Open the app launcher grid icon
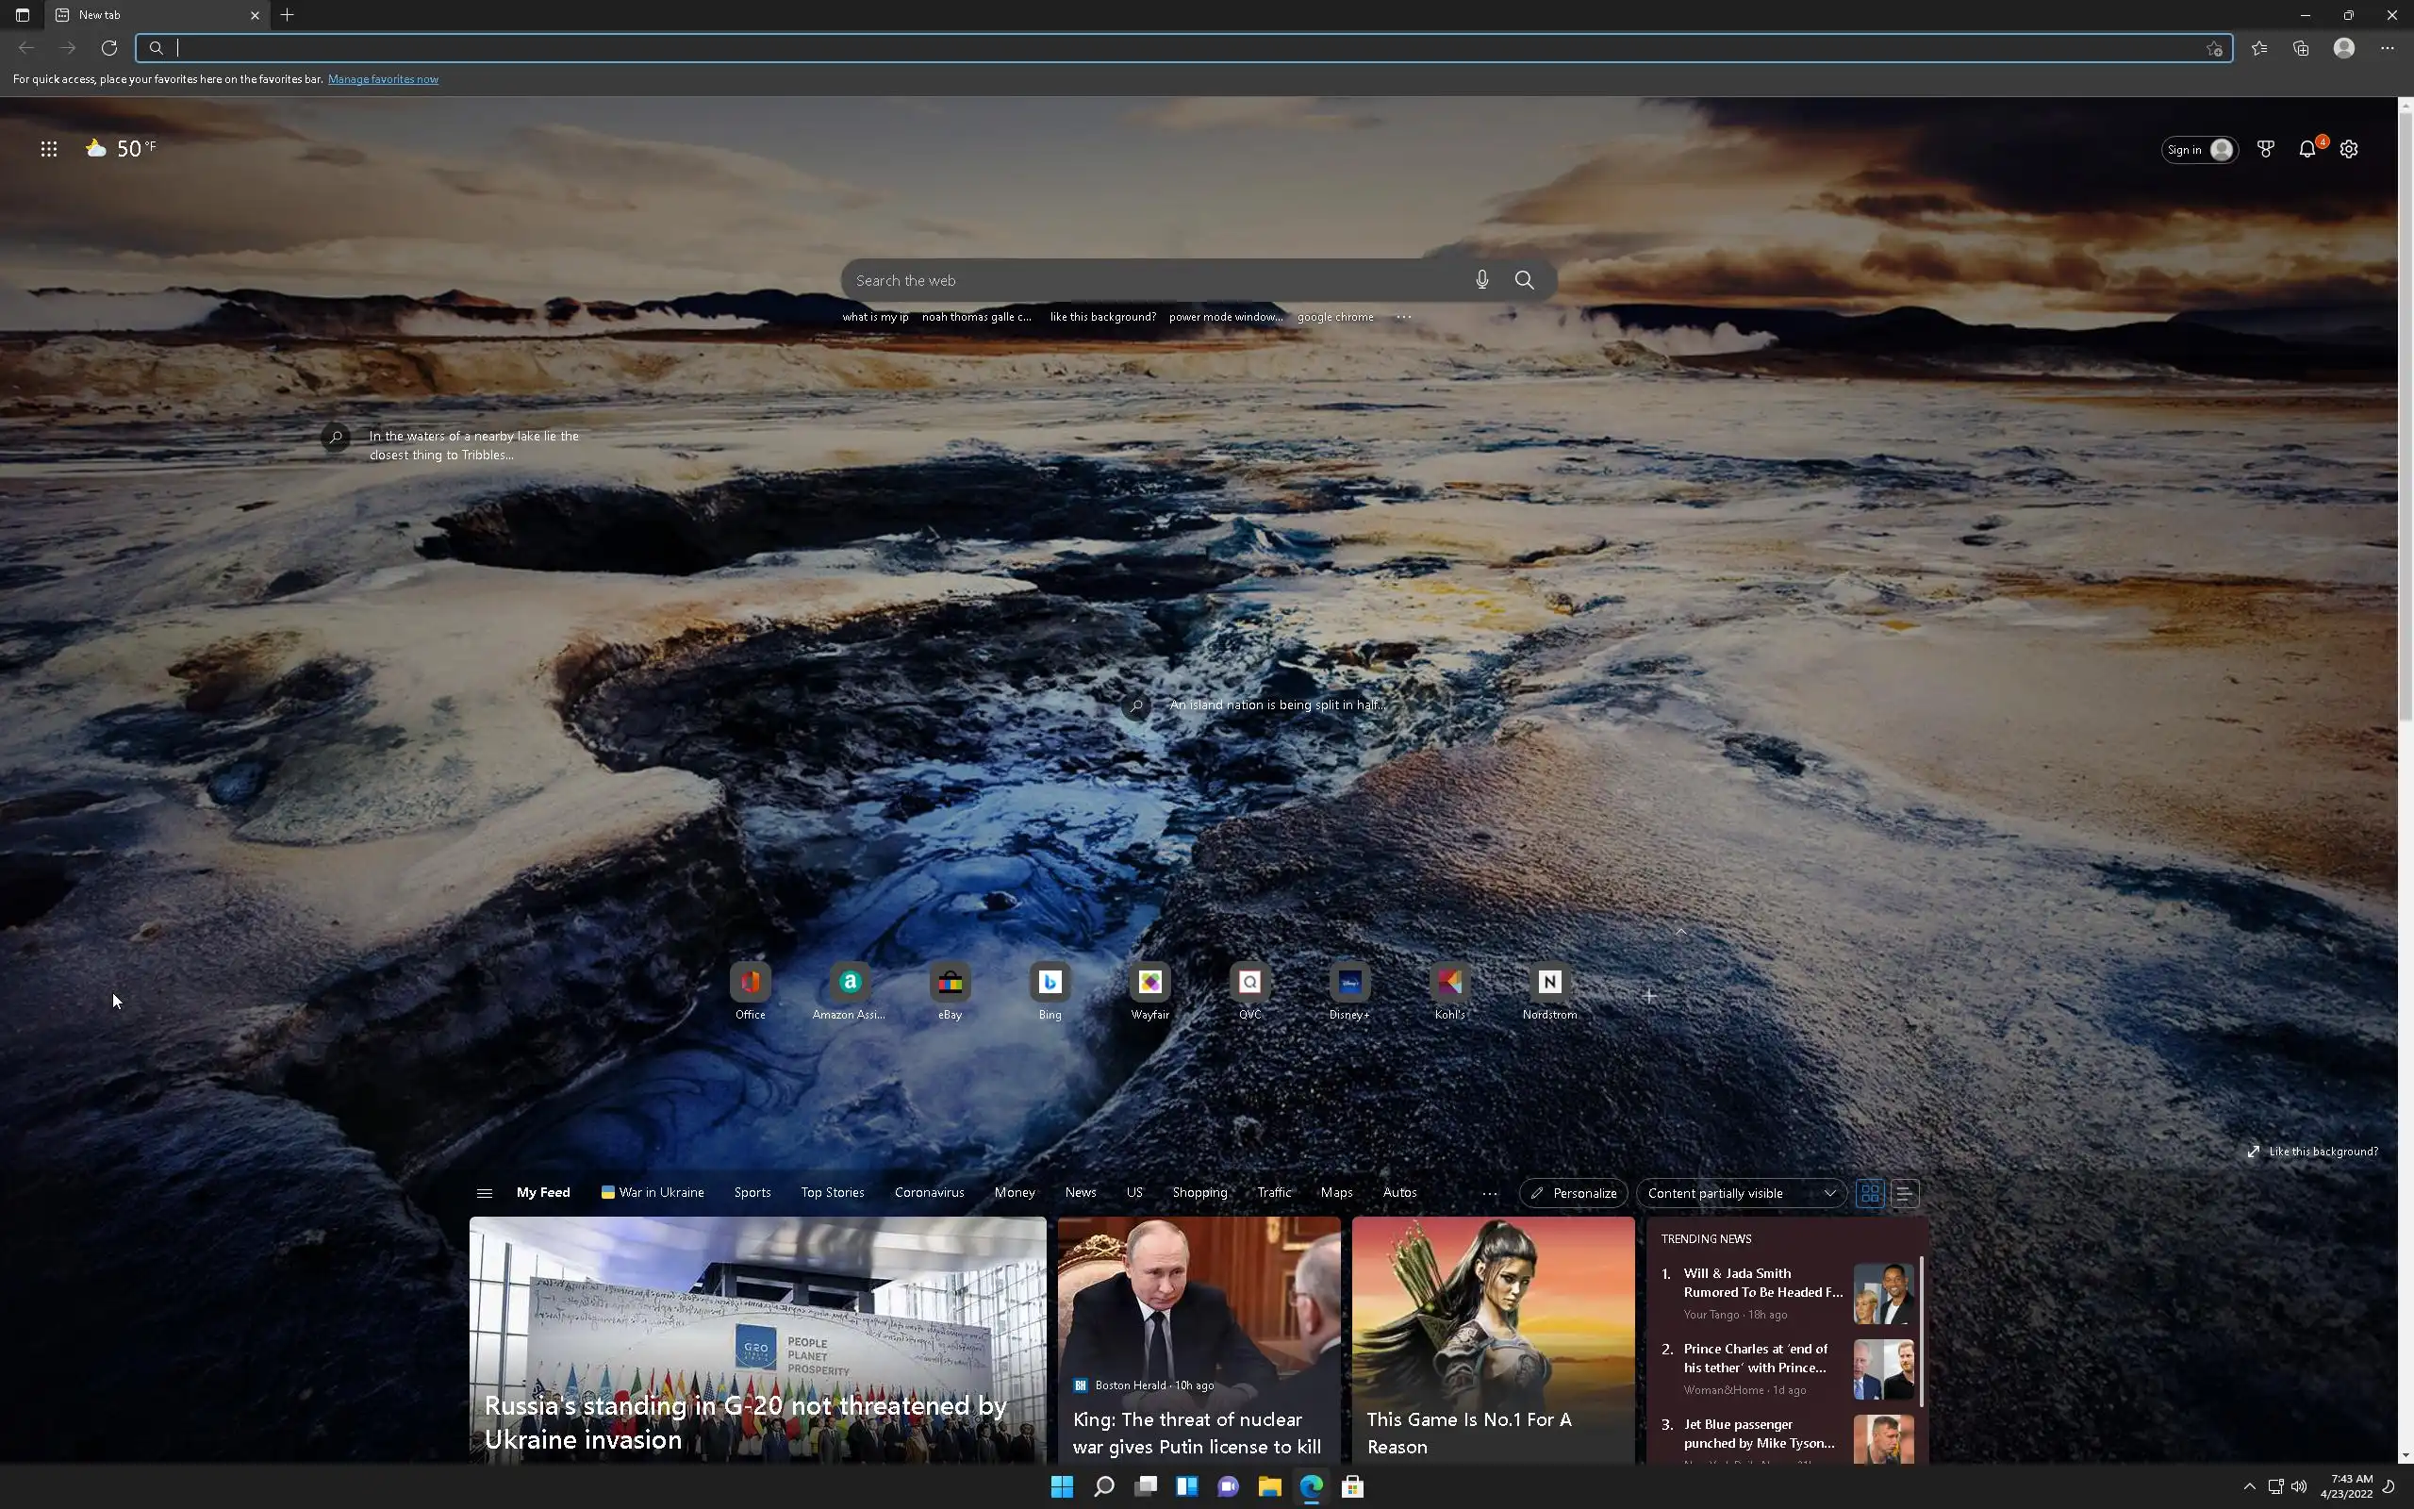The height and width of the screenshot is (1509, 2414). pos(49,149)
